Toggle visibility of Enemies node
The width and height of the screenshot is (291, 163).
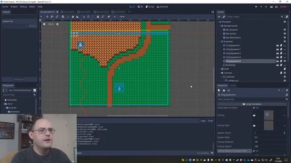(x=285, y=42)
